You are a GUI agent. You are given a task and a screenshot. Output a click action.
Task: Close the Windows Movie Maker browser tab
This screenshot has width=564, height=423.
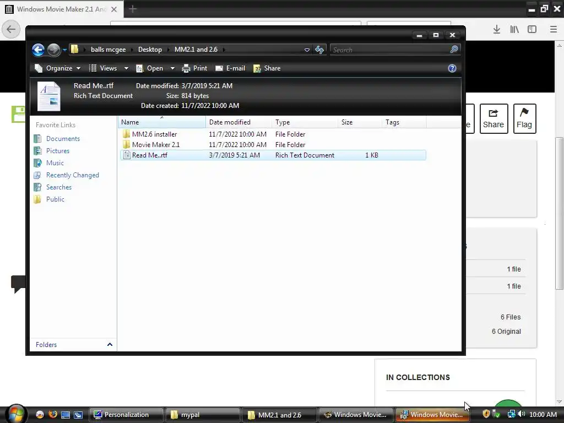coord(114,9)
